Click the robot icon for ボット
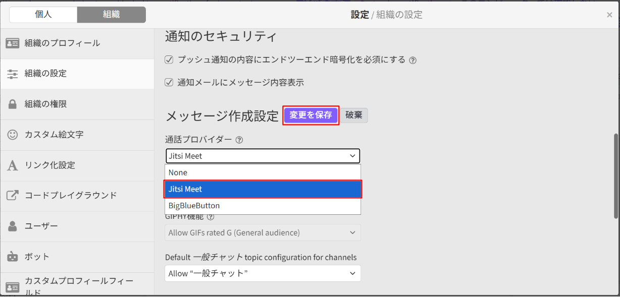 pyautogui.click(x=13, y=257)
